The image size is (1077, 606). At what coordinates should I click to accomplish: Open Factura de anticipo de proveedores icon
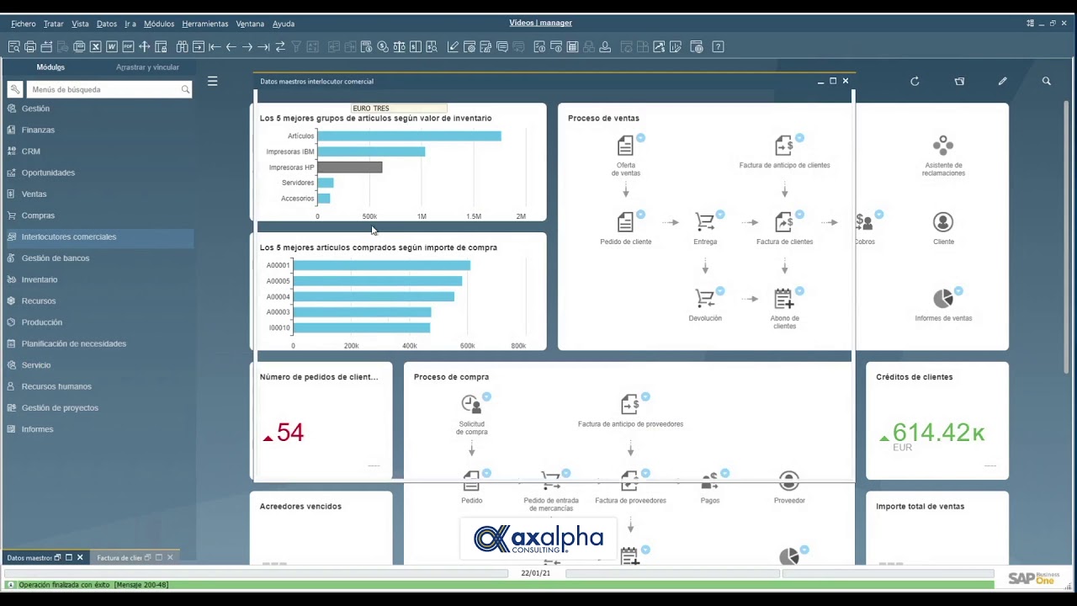pos(630,405)
